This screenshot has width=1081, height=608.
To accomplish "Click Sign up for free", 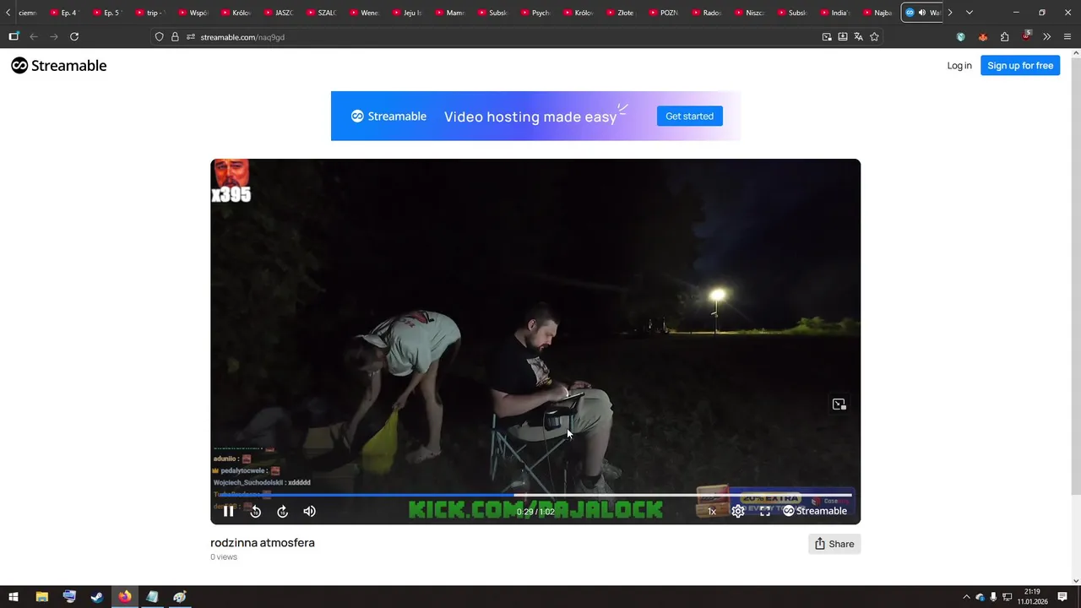I will pyautogui.click(x=1020, y=66).
